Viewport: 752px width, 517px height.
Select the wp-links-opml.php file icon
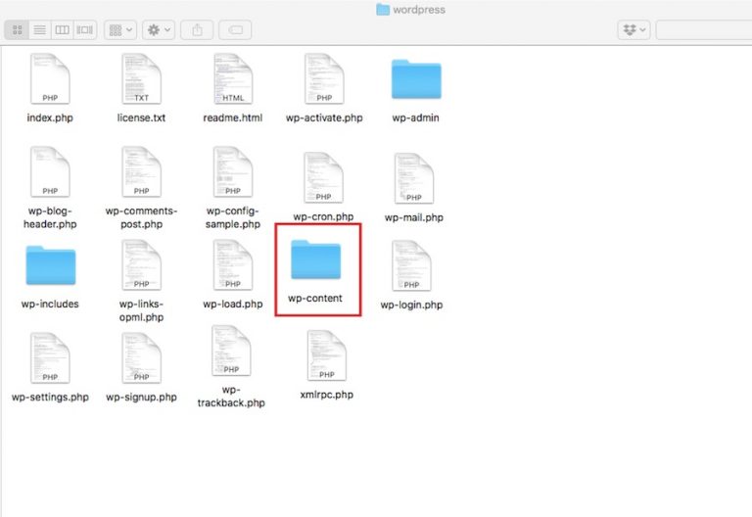tap(141, 264)
